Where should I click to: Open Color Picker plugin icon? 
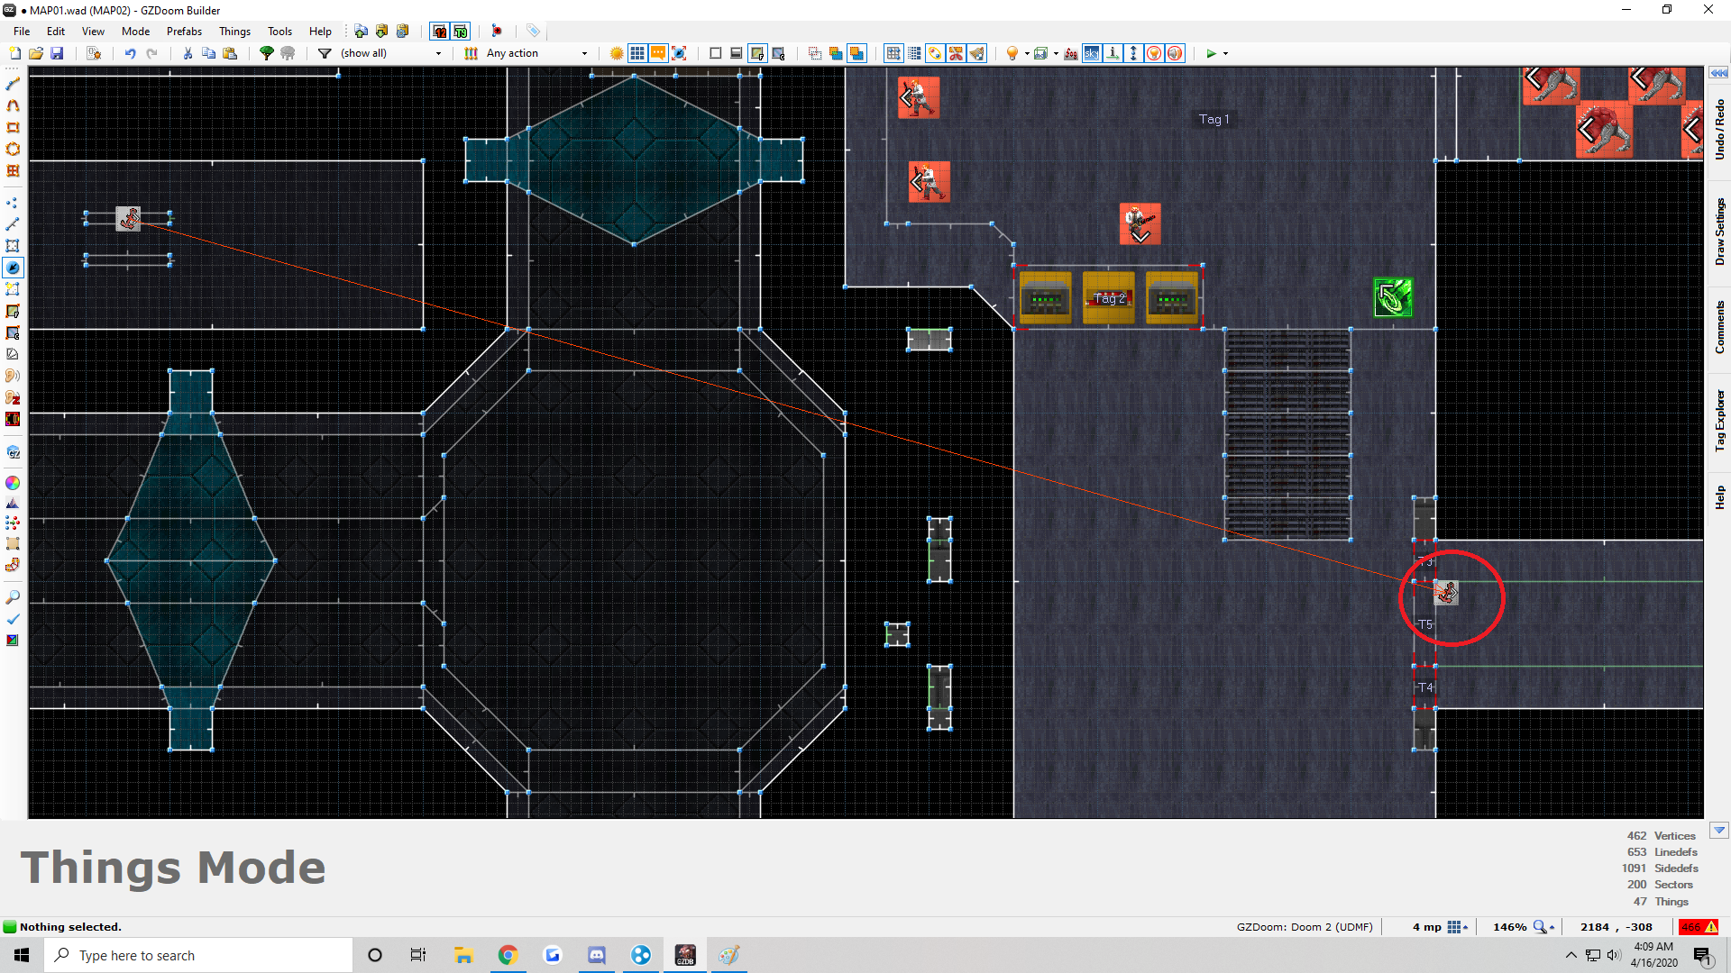coord(13,483)
